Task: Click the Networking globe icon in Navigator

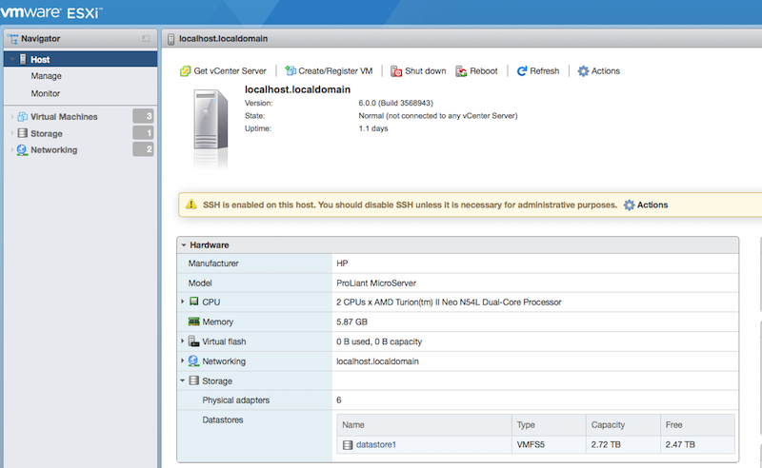Action: tap(22, 150)
